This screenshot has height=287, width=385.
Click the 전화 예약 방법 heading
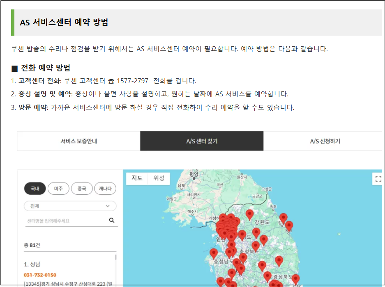coord(46,68)
